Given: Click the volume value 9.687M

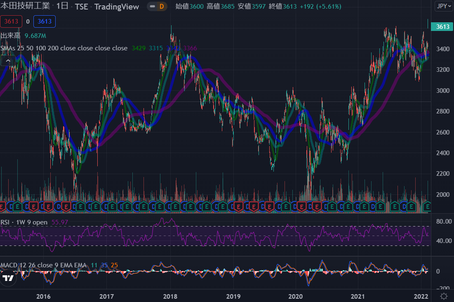Looking at the screenshot, I should 35,35.
